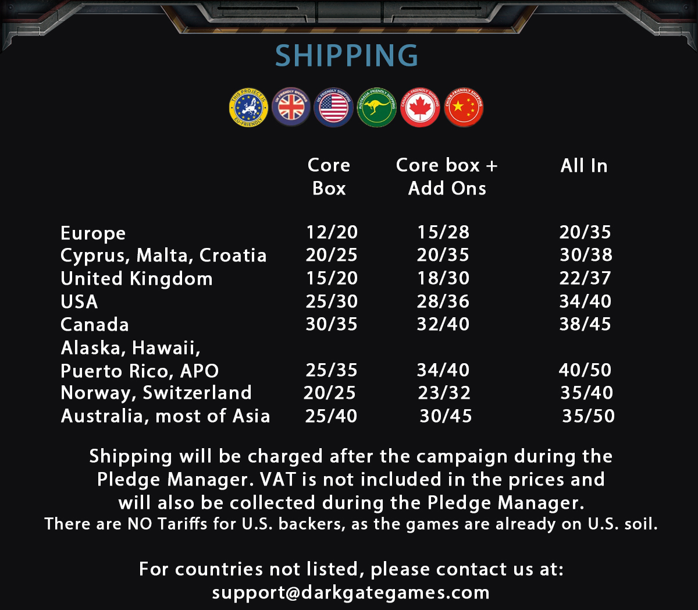Viewport: 698px width, 610px height.
Task: Select the All In column header
Action: 584,166
